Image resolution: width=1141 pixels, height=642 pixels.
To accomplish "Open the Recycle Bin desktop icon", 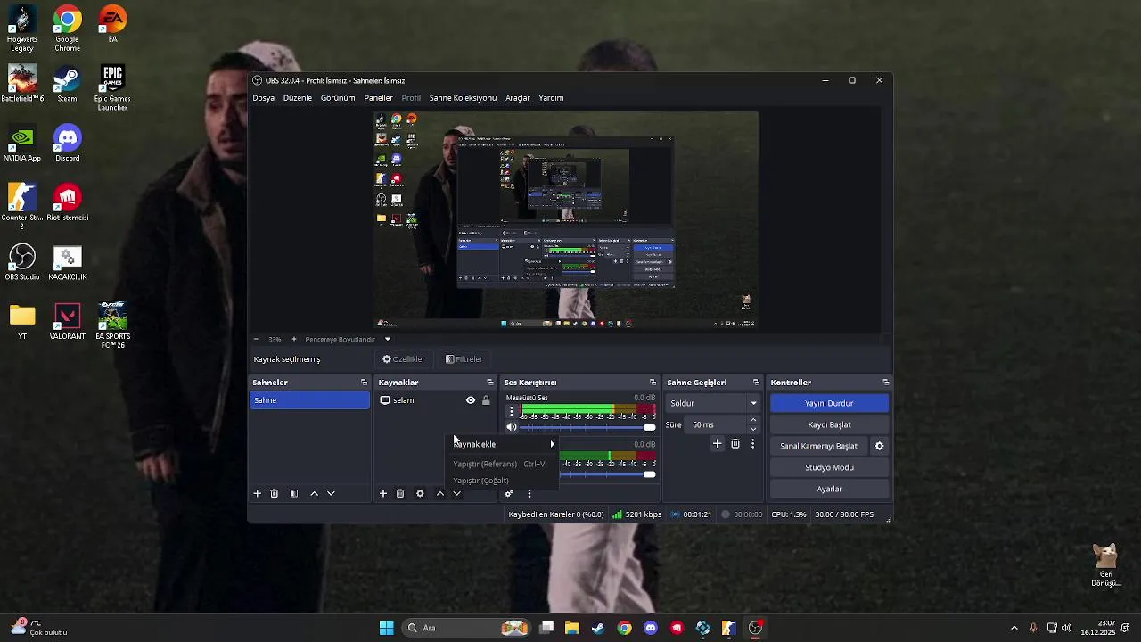I will (1105, 565).
